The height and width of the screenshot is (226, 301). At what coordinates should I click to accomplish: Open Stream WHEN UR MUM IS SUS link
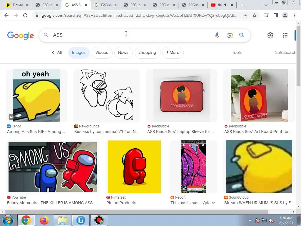(259, 203)
